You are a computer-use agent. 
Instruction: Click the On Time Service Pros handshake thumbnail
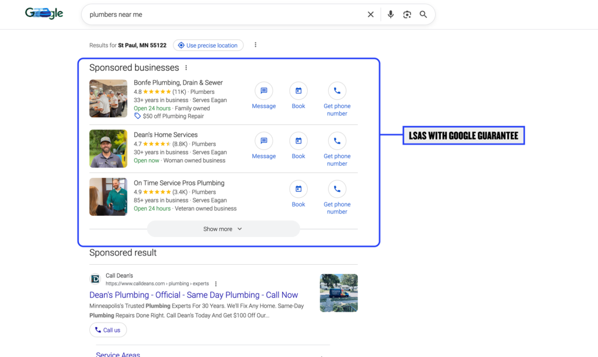108,197
